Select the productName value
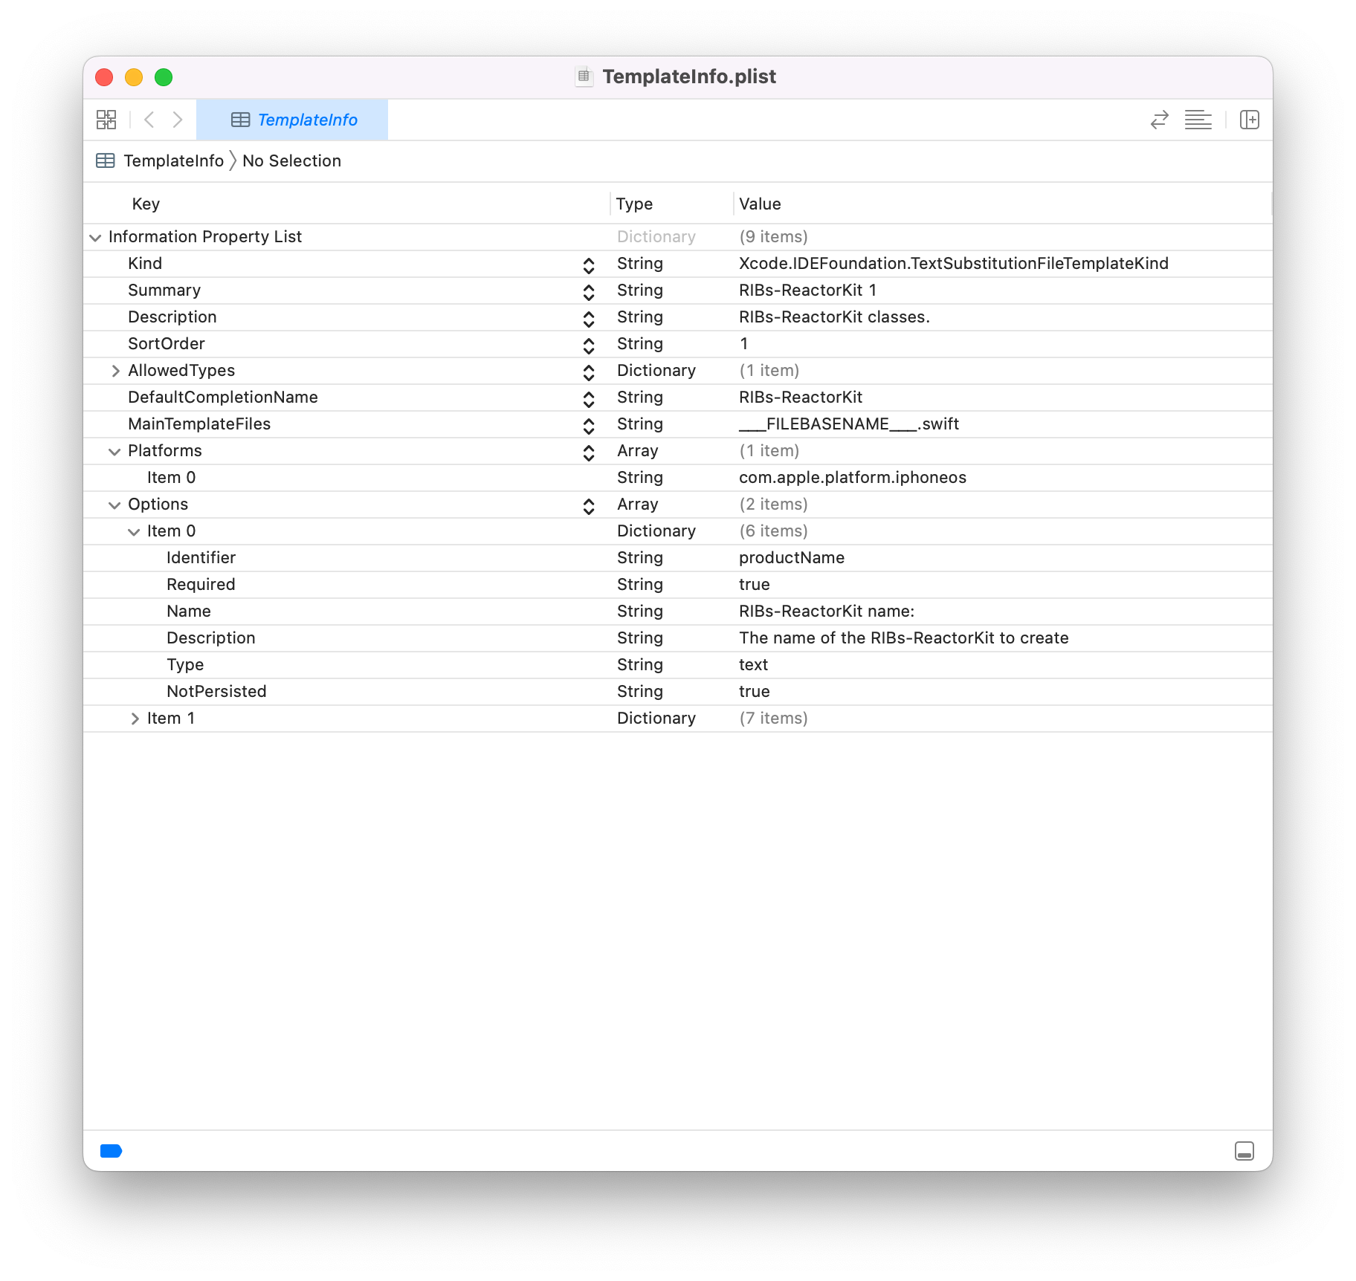The height and width of the screenshot is (1281, 1356). pos(792,557)
